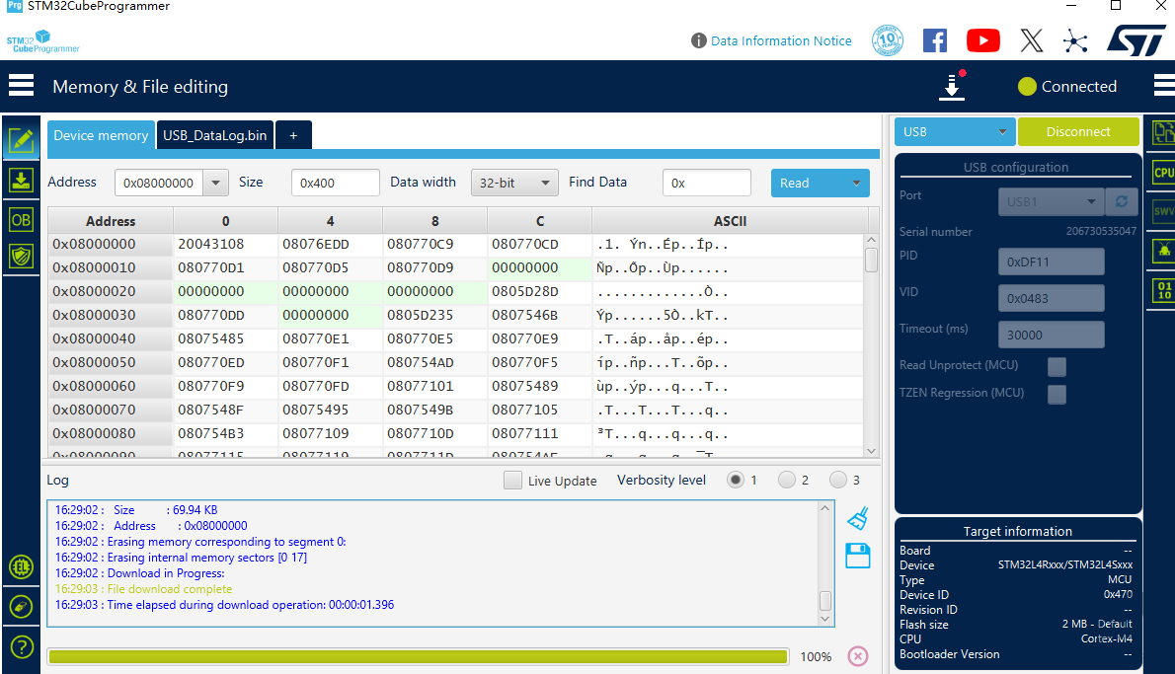
Task: Open the USB connection type dropdown
Action: coord(954,131)
